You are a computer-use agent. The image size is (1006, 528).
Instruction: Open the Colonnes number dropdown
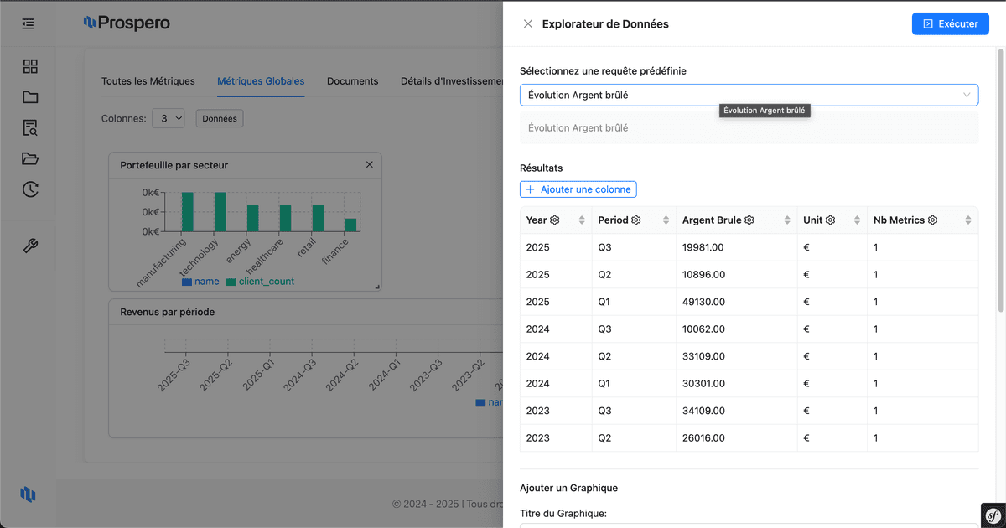168,119
